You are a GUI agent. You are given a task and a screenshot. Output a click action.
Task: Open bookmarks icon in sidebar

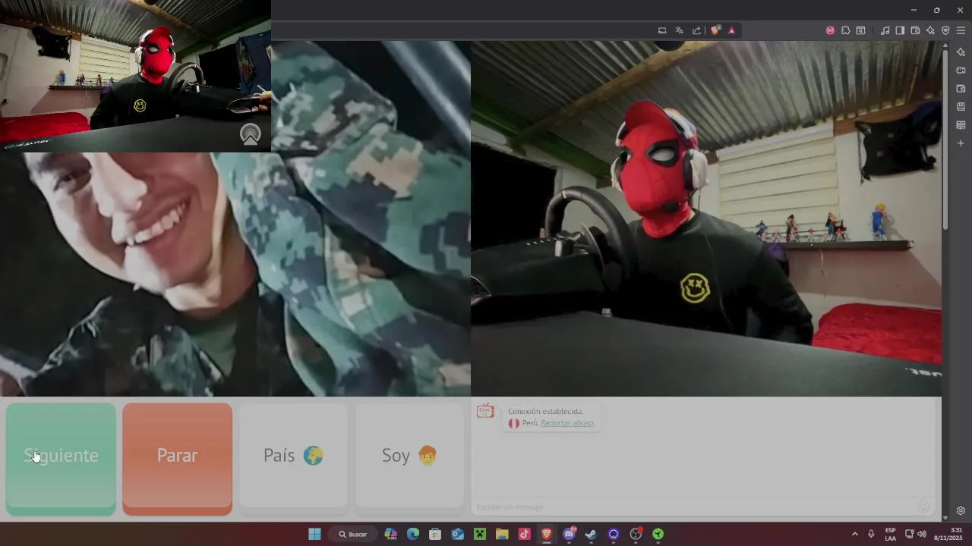click(x=961, y=107)
